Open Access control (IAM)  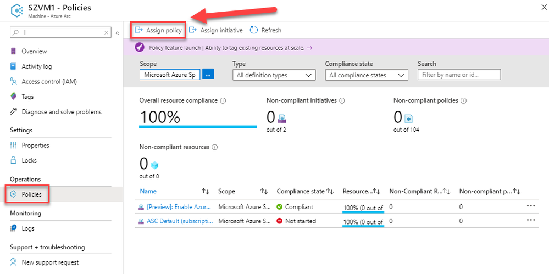tap(49, 81)
